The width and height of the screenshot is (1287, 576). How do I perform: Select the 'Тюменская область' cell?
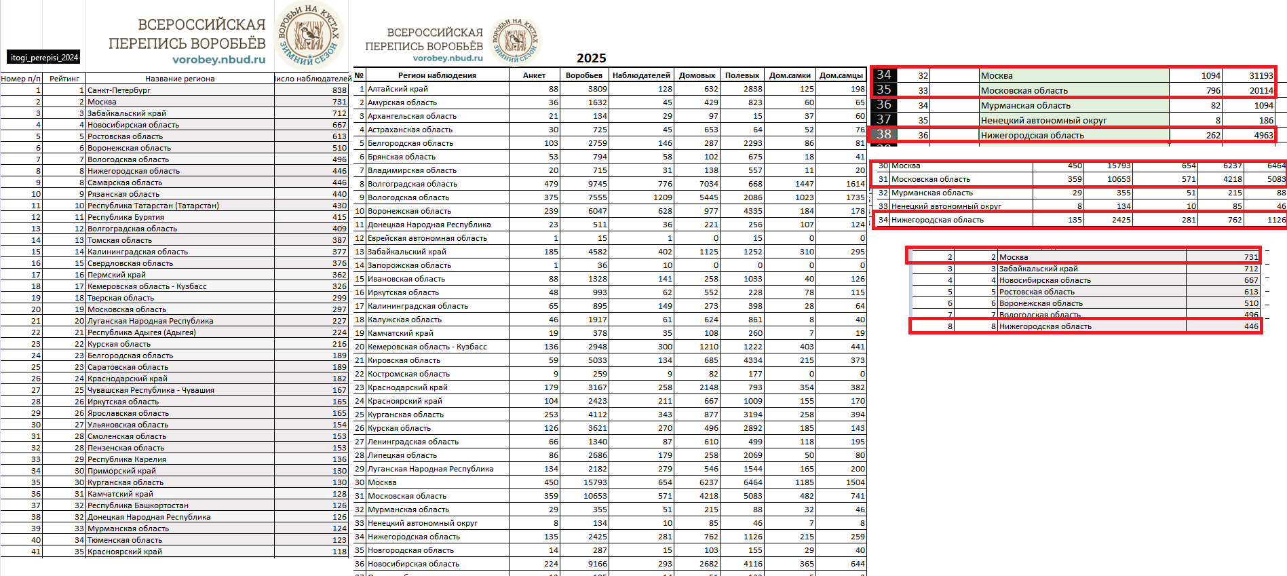[180, 540]
